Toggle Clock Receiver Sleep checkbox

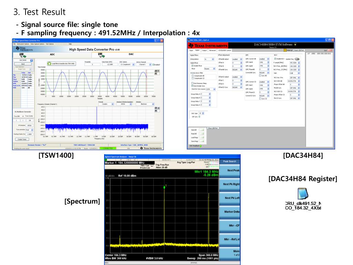click(x=192, y=83)
